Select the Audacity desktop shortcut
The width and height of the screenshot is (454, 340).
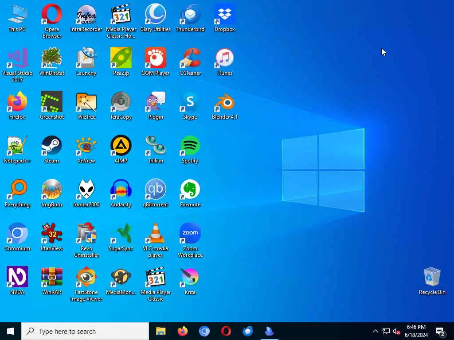pyautogui.click(x=121, y=193)
